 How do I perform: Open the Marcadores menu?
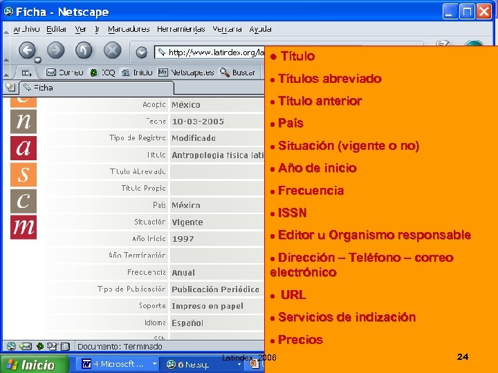[x=129, y=29]
